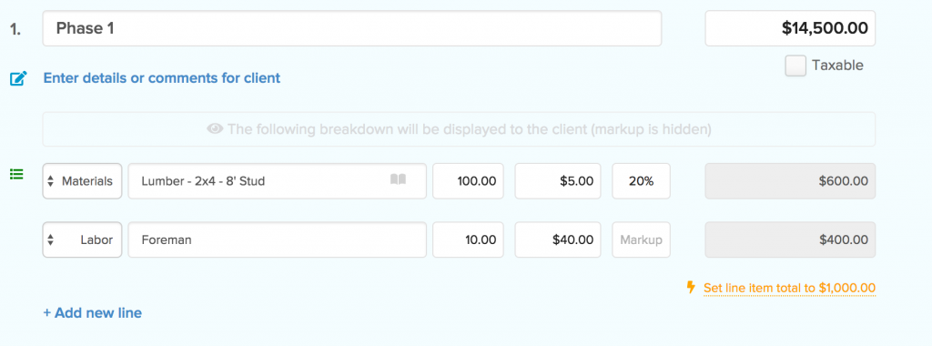Select the $14,500.00 total field
932x346 pixels.
(x=790, y=28)
